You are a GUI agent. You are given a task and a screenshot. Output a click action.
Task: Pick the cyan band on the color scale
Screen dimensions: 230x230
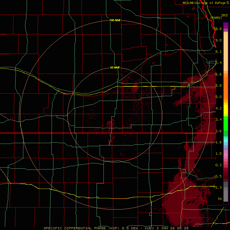pyautogui.click(x=226, y=141)
